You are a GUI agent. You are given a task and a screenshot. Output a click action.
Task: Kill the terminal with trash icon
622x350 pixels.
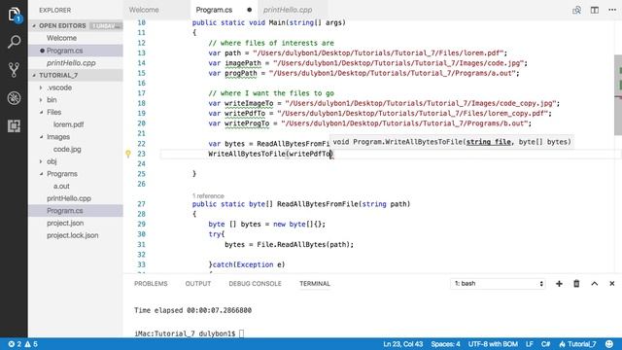[x=576, y=283]
